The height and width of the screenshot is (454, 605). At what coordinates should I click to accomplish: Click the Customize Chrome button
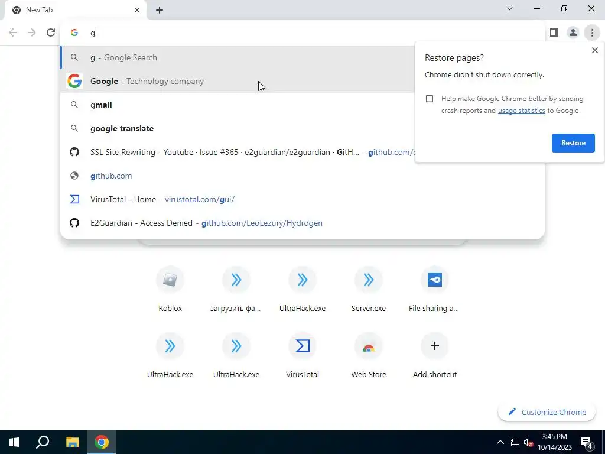pos(547,412)
